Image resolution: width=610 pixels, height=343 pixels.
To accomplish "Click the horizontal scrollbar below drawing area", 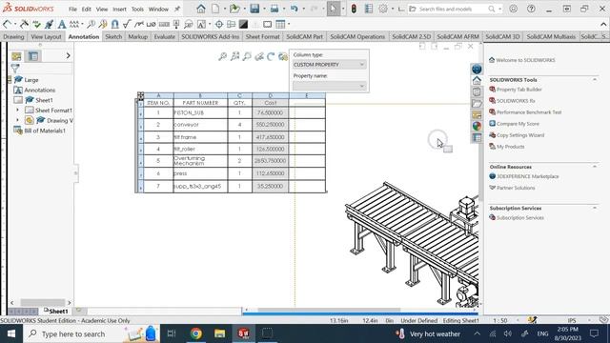I will 329,310.
